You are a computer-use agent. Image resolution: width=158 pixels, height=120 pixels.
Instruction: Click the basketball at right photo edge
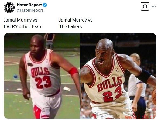(154, 96)
